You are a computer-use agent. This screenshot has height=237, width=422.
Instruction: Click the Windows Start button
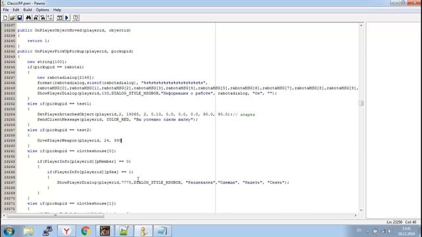(9, 231)
